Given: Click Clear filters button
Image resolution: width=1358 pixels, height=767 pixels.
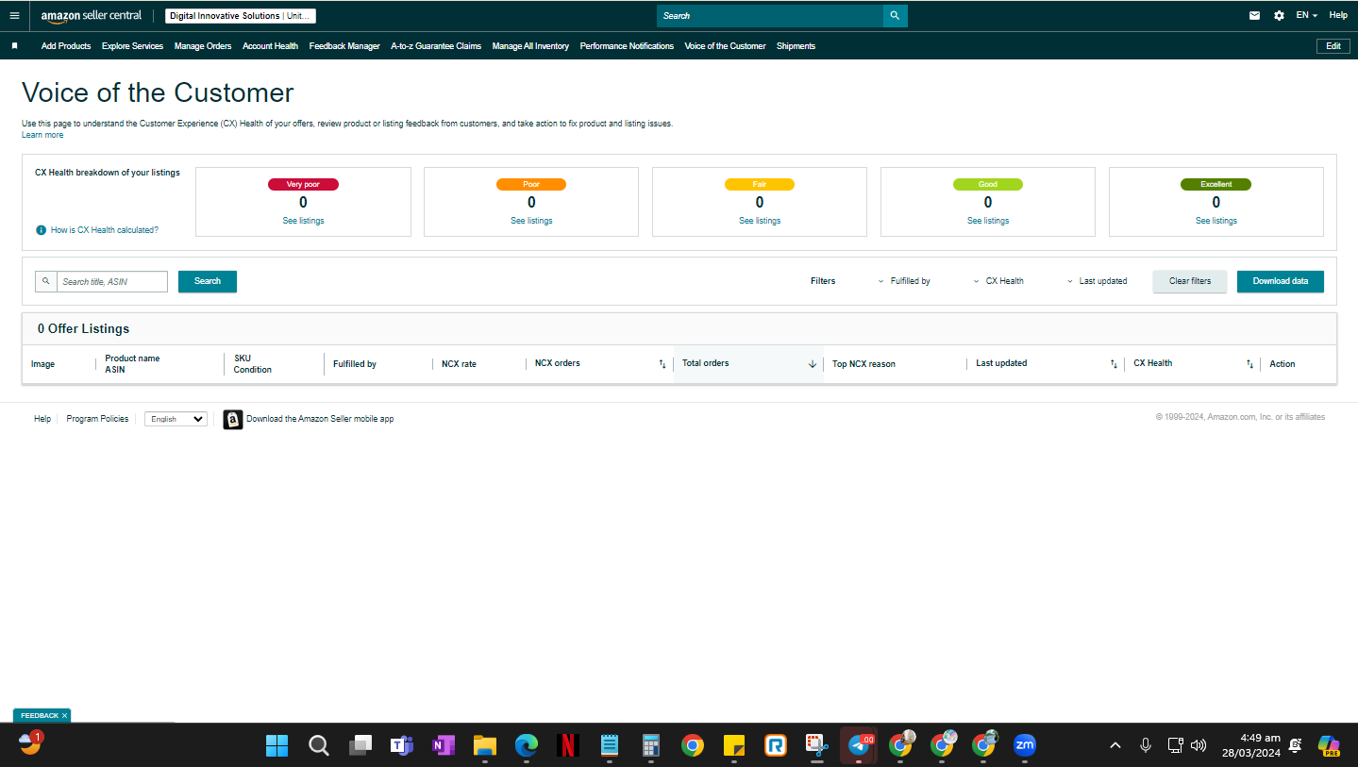Looking at the screenshot, I should pos(1190,281).
